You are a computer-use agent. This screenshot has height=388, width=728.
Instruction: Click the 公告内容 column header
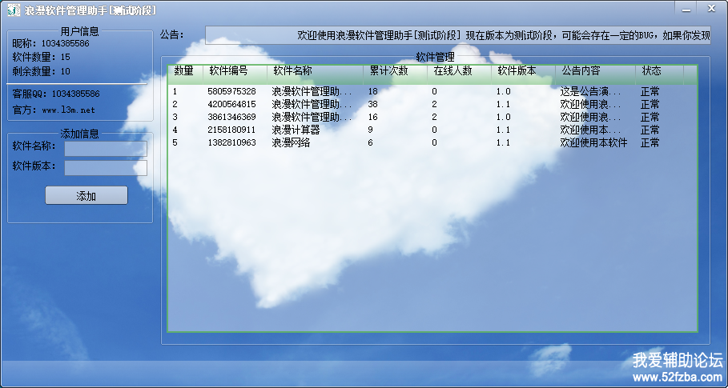coord(581,71)
